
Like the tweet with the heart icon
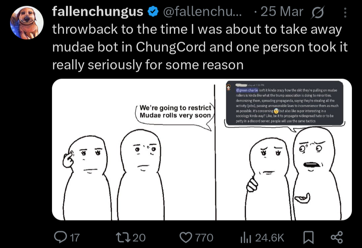[186, 237]
